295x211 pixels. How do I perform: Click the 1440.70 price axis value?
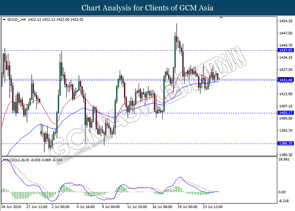point(286,46)
